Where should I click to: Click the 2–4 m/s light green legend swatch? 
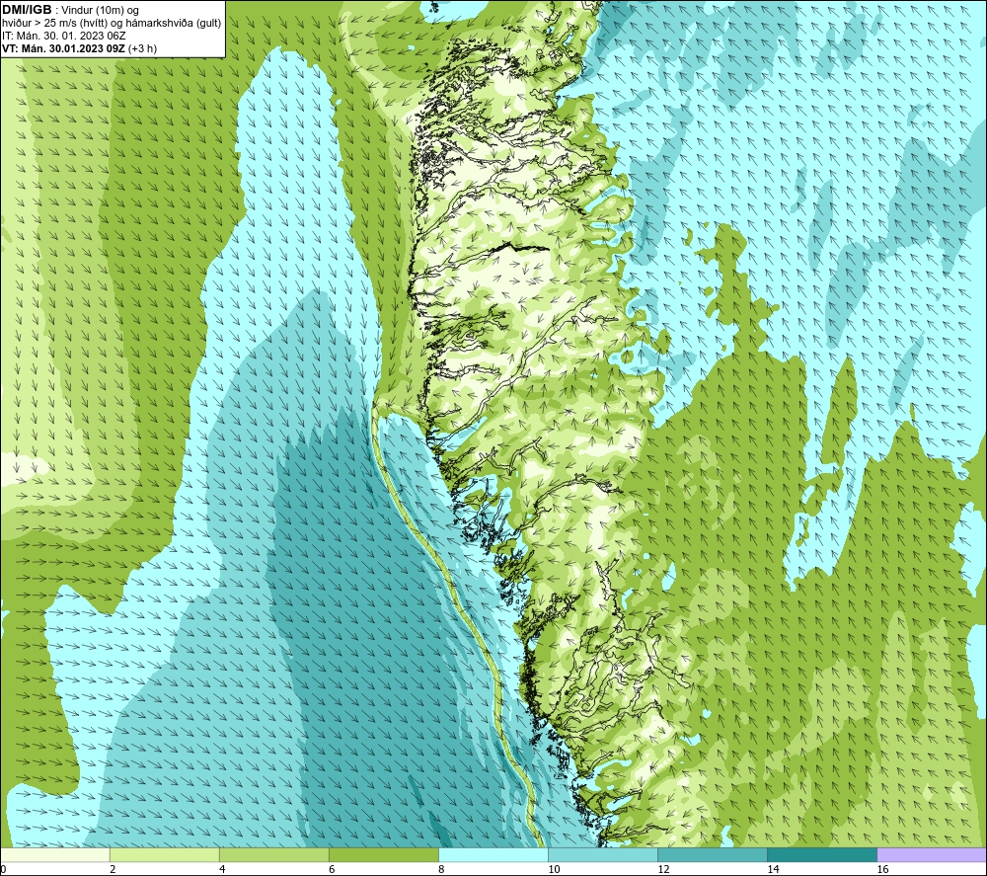coord(164,855)
